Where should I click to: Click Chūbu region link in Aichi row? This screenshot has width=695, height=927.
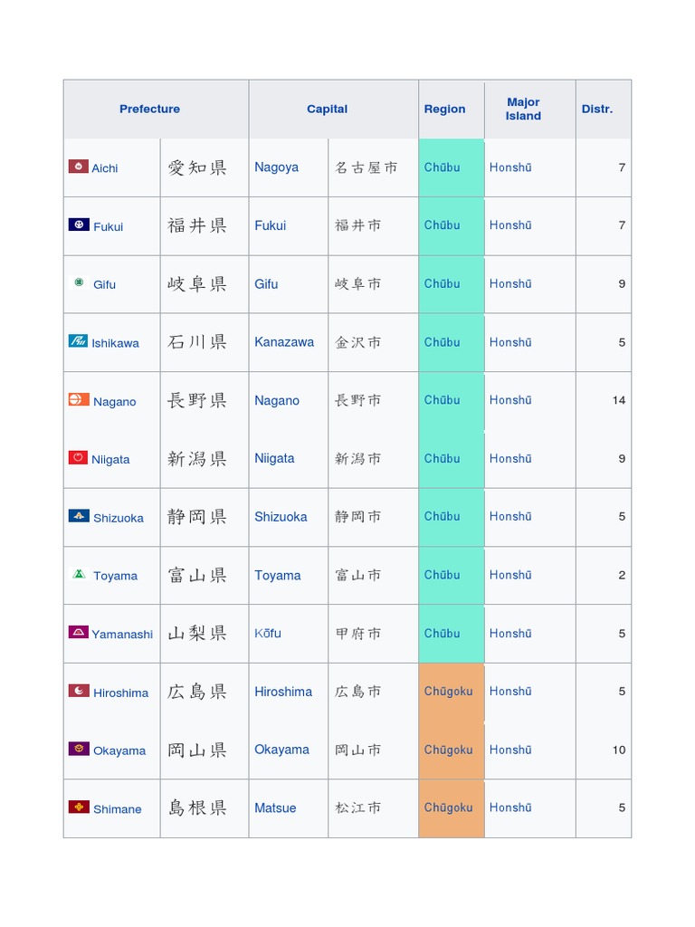(x=442, y=167)
